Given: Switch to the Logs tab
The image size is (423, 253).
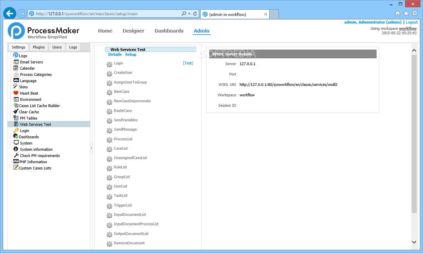Looking at the screenshot, I should (x=73, y=47).
